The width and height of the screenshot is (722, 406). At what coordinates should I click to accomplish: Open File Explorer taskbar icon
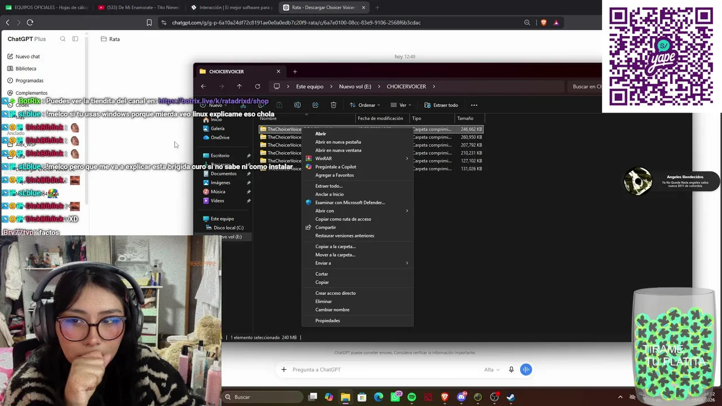click(345, 397)
